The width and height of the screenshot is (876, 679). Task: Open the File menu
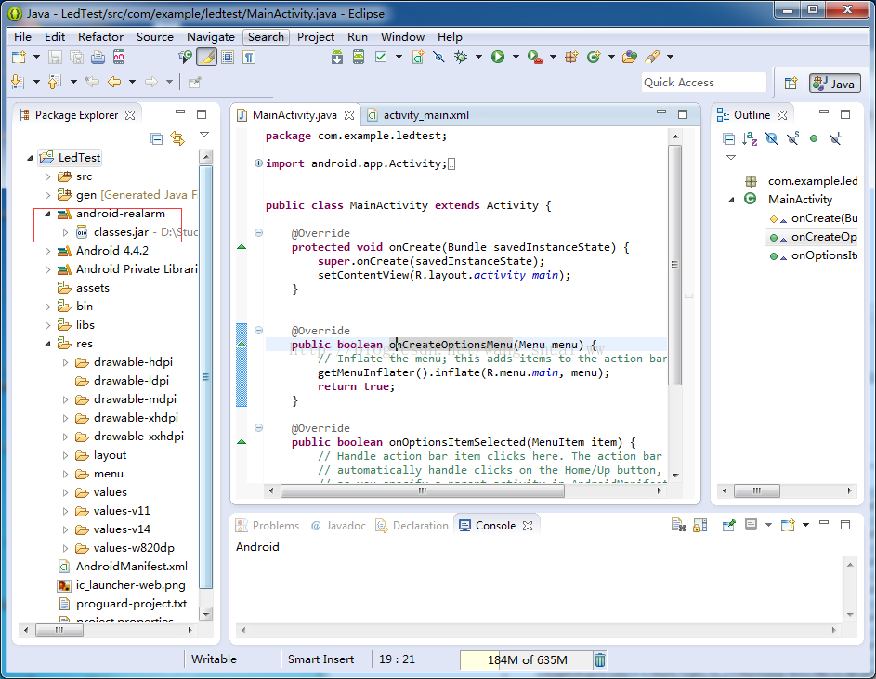[22, 37]
